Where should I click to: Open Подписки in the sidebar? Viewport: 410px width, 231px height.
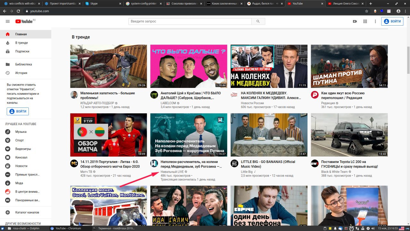click(x=26, y=51)
